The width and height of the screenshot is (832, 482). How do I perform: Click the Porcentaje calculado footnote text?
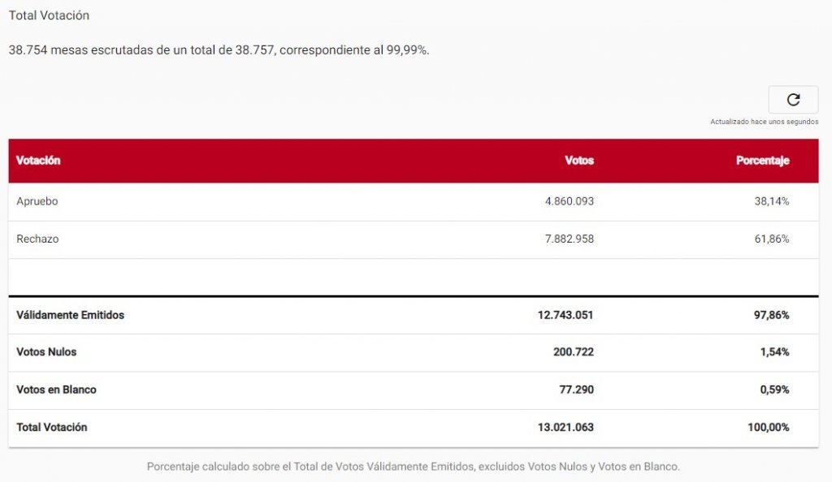(413, 467)
